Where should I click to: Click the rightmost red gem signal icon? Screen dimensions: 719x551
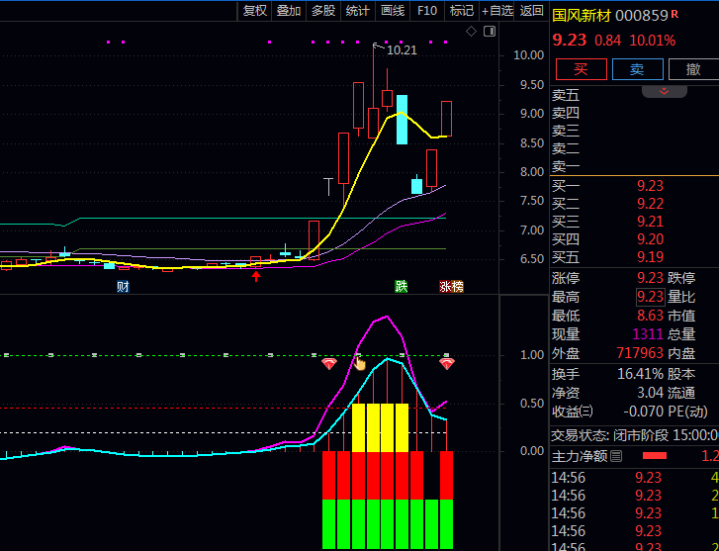(x=447, y=364)
